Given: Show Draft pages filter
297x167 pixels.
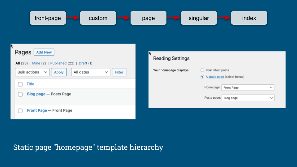Looking at the screenshot, I should 83,63.
